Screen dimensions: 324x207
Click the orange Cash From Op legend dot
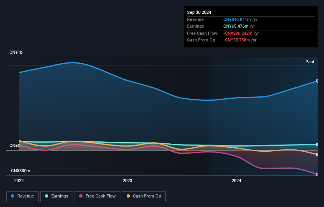pyautogui.click(x=128, y=196)
